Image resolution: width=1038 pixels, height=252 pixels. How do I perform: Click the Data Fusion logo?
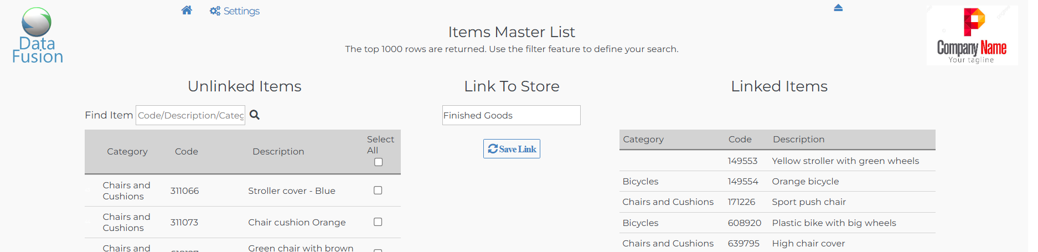click(37, 36)
